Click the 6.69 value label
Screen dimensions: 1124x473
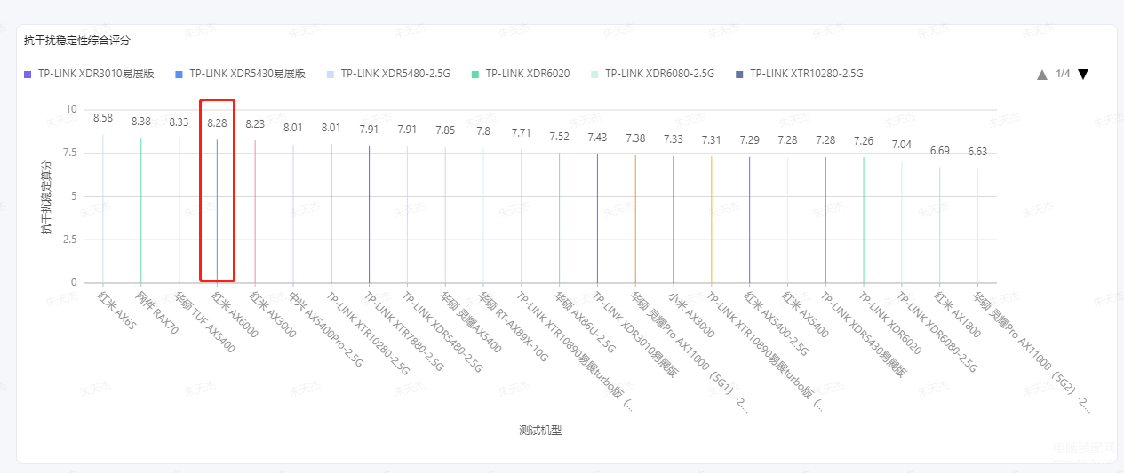(x=940, y=151)
